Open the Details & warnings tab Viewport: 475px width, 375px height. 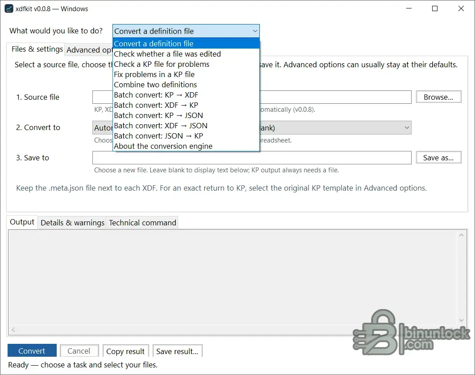point(72,223)
